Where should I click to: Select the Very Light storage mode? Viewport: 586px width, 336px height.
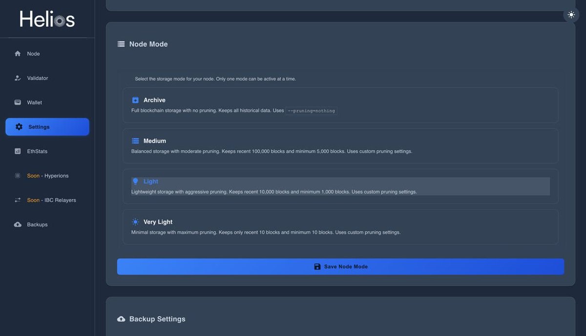[x=340, y=227]
